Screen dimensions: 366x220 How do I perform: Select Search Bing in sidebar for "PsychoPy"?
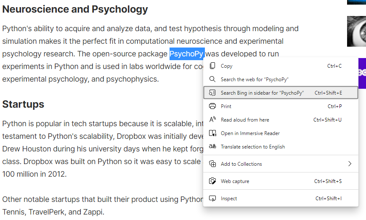[262, 93]
